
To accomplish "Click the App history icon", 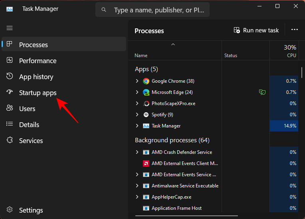I will pyautogui.click(x=10, y=76).
